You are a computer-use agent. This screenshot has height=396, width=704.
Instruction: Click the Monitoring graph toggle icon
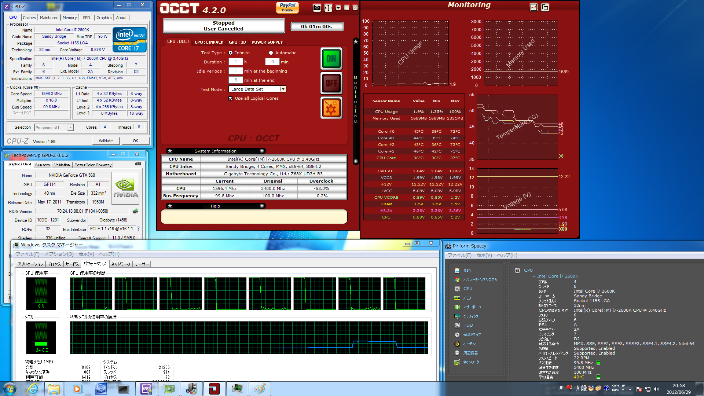click(533, 7)
